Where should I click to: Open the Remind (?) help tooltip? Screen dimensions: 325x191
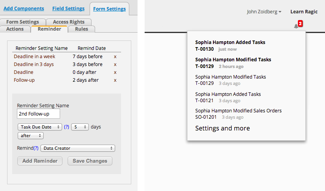click(x=36, y=148)
